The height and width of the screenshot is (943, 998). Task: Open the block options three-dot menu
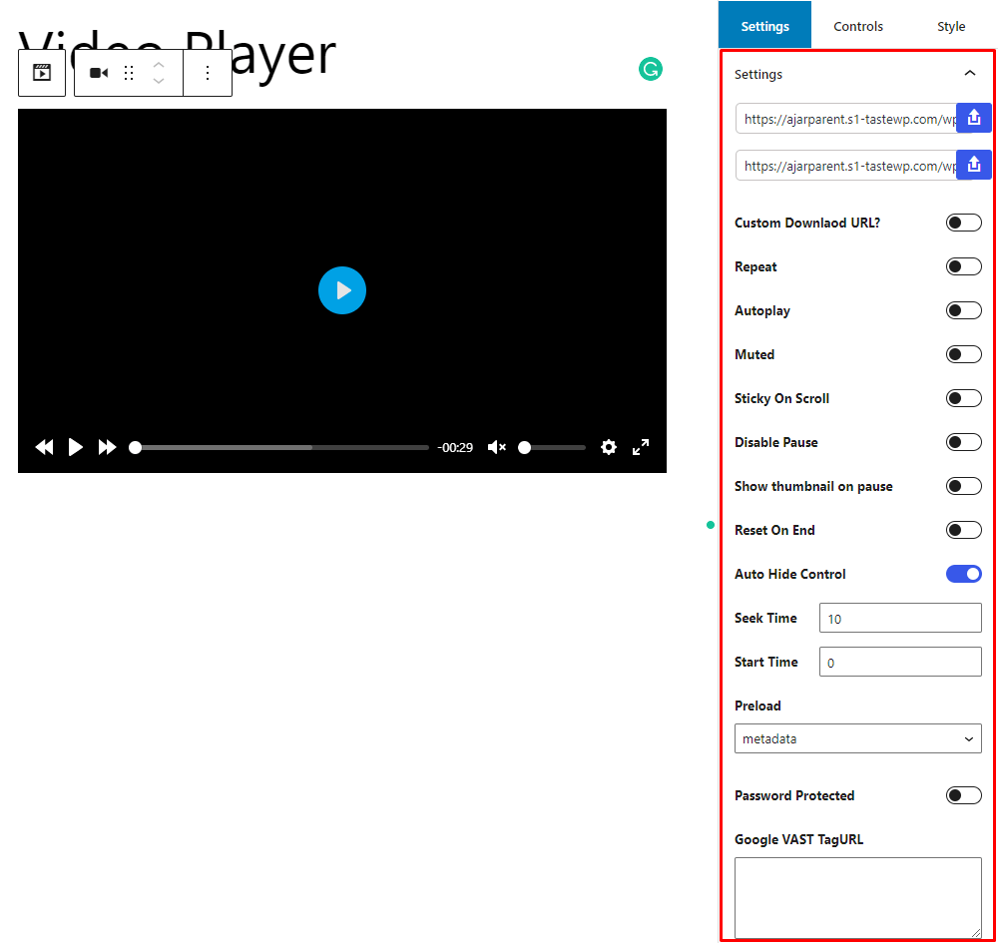click(x=208, y=72)
